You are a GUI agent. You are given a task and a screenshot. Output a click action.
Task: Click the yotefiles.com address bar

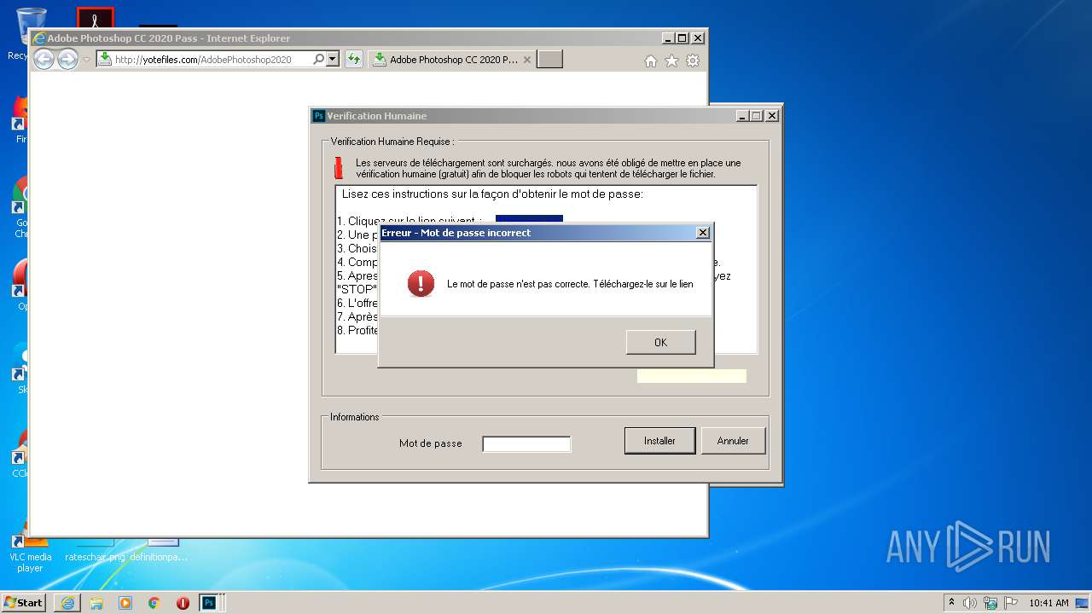point(212,60)
